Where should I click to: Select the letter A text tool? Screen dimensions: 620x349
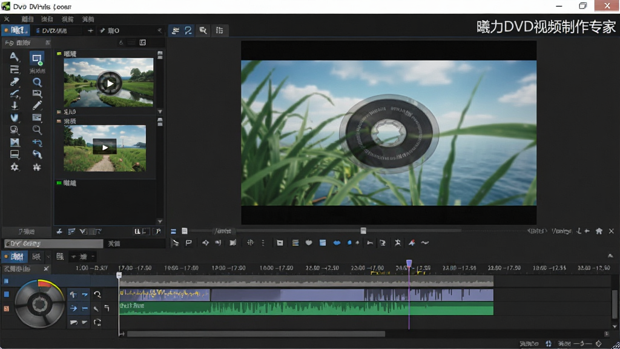click(x=14, y=57)
